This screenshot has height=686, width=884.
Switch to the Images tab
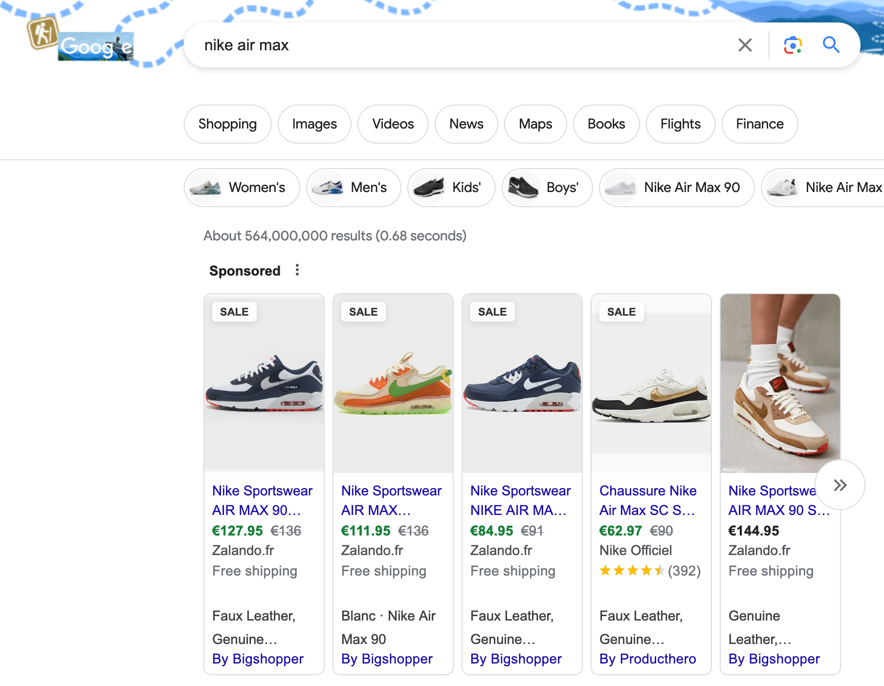coord(314,124)
